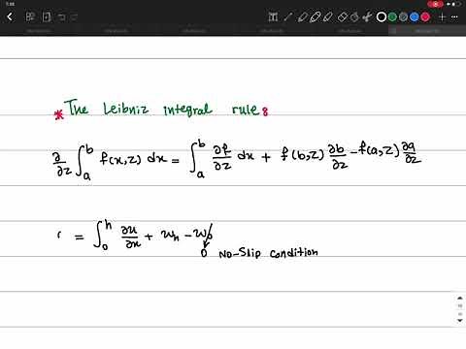Viewport: 466px width, 349px height.
Task: Undo the last stroke
Action: click(x=61, y=16)
